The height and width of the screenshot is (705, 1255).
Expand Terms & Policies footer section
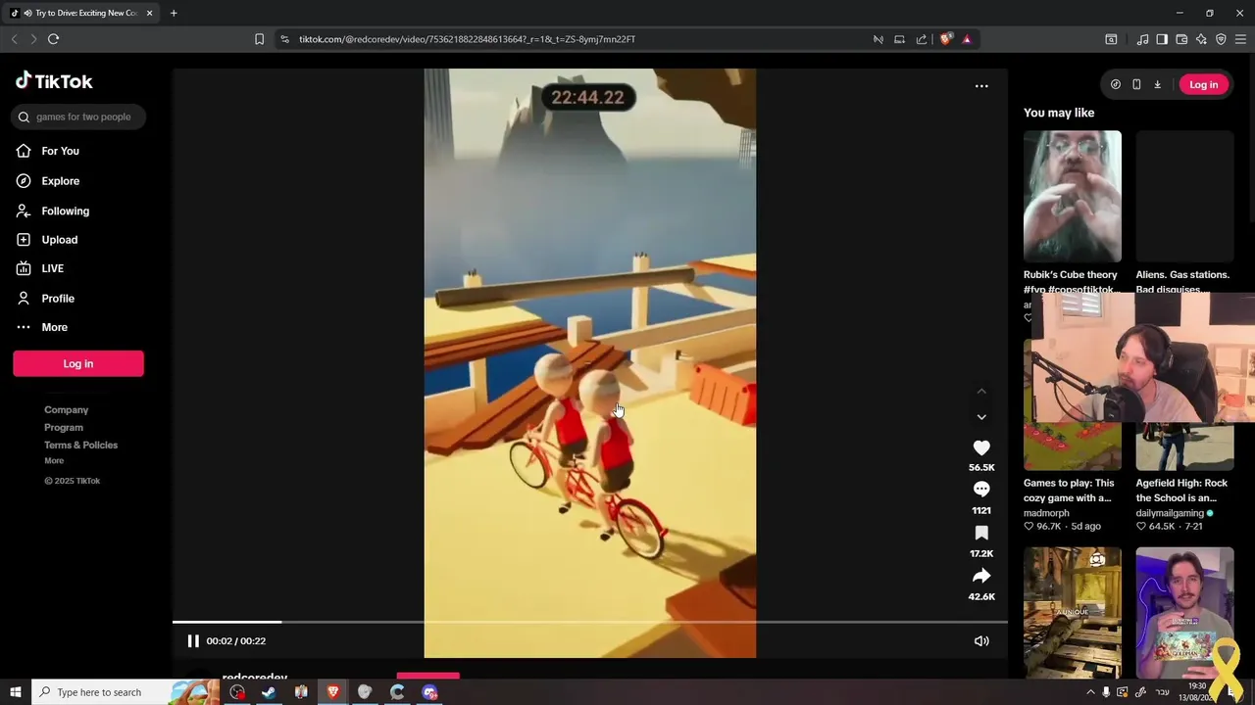[x=80, y=446]
